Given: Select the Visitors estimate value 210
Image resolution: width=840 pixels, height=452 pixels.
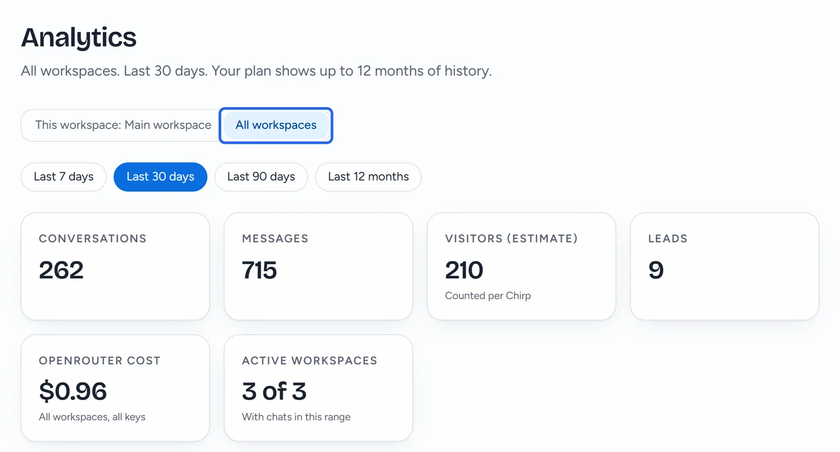Looking at the screenshot, I should point(464,270).
